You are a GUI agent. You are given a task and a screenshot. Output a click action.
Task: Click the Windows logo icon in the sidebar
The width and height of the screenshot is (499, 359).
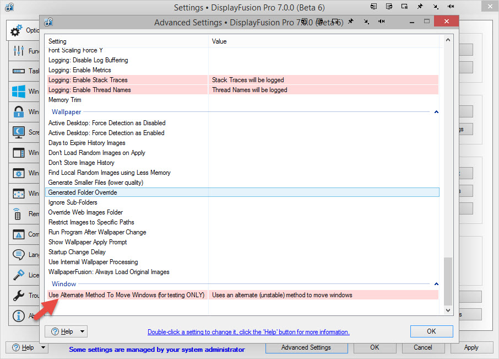pyautogui.click(x=19, y=91)
